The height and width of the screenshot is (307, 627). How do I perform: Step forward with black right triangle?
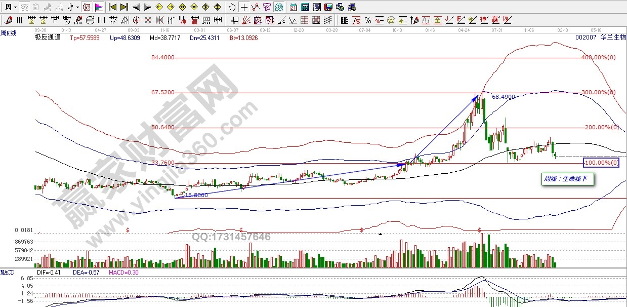coord(147,7)
